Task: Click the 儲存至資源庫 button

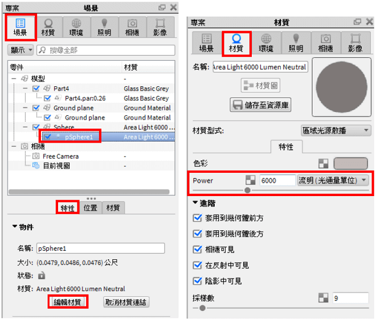Action: point(260,105)
